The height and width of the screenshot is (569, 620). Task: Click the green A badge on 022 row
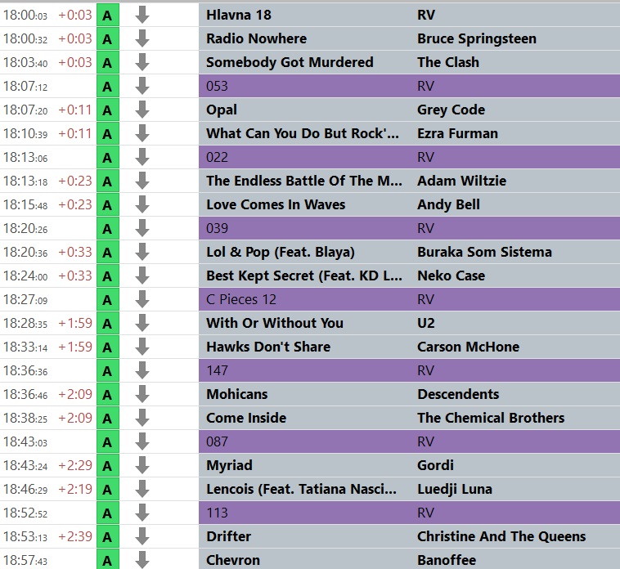point(108,158)
